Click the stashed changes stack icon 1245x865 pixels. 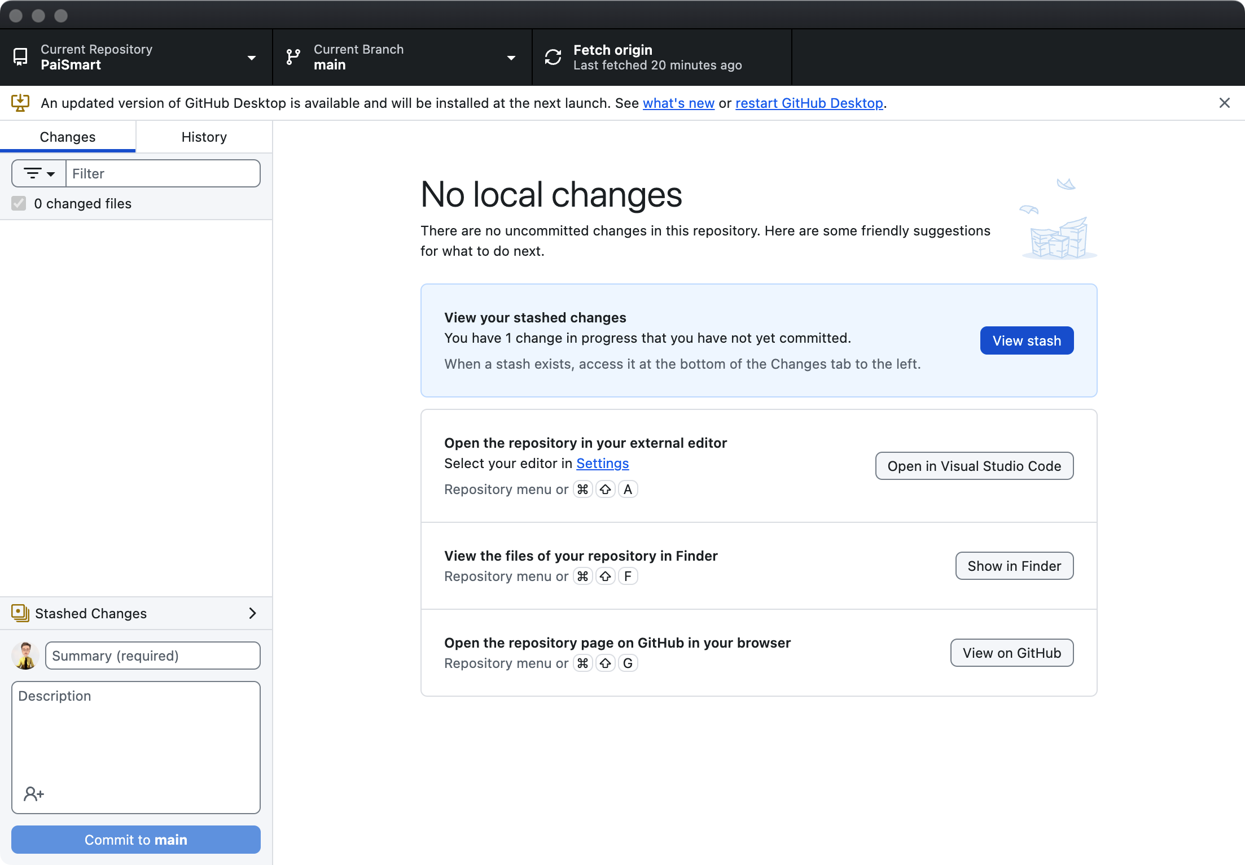(20, 613)
